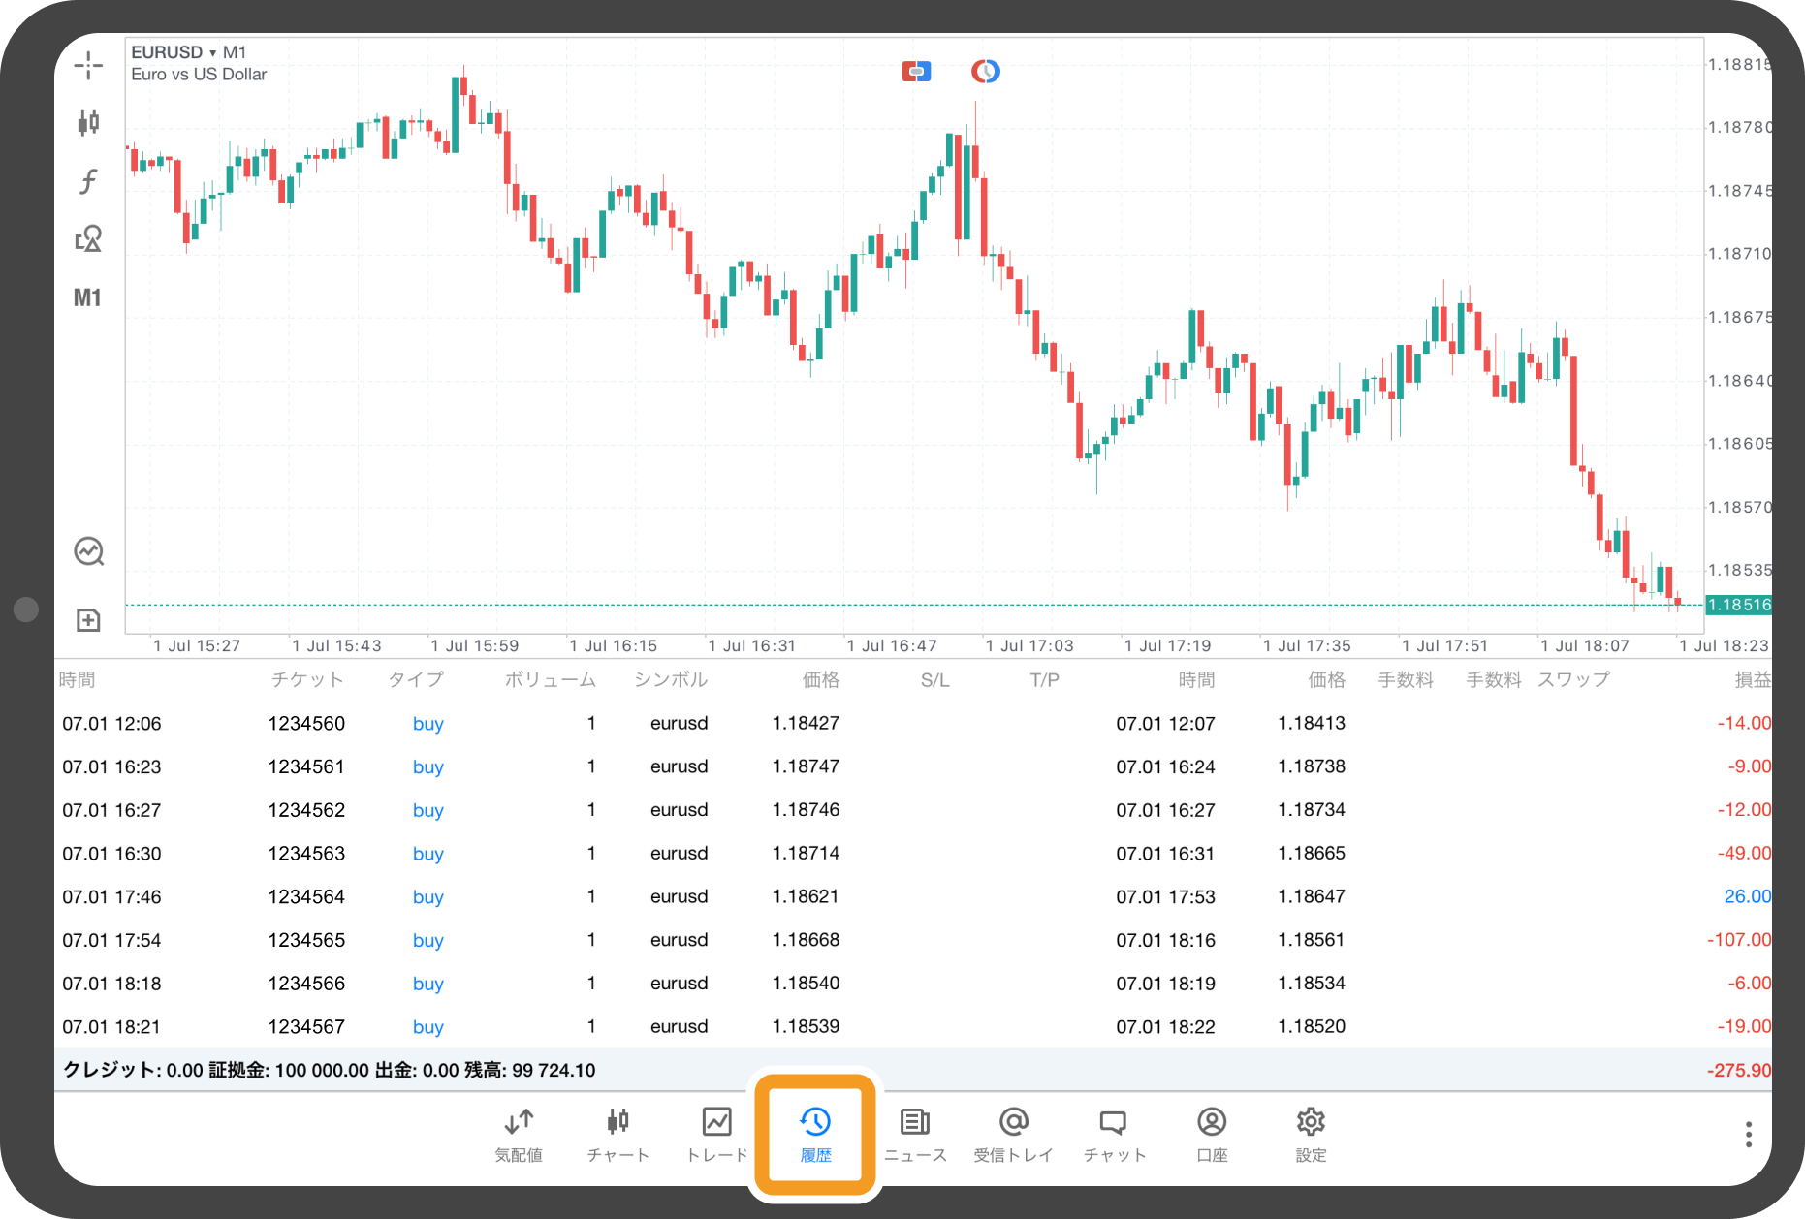Open the トレード trade tab
The image size is (1805, 1219).
click(716, 1134)
